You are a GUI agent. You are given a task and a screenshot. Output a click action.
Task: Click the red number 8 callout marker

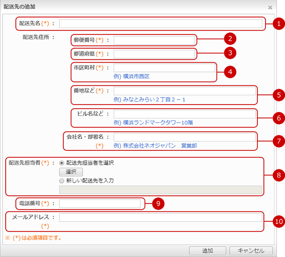coord(279,176)
